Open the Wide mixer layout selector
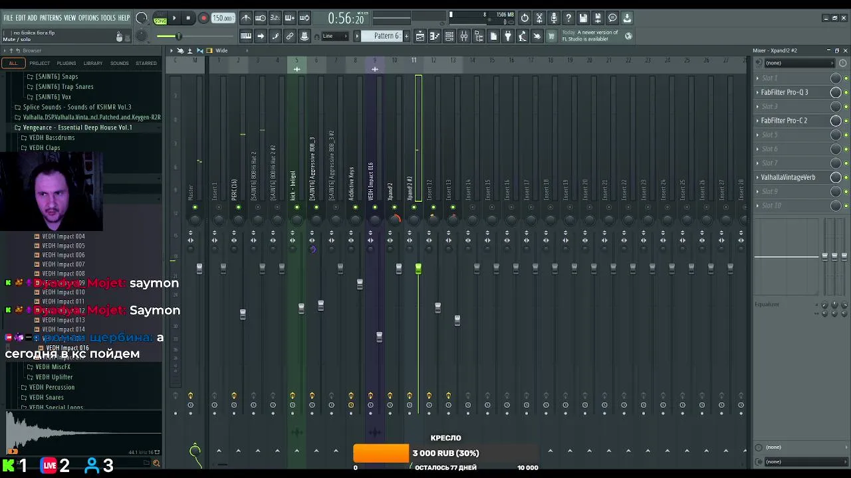 (221, 50)
